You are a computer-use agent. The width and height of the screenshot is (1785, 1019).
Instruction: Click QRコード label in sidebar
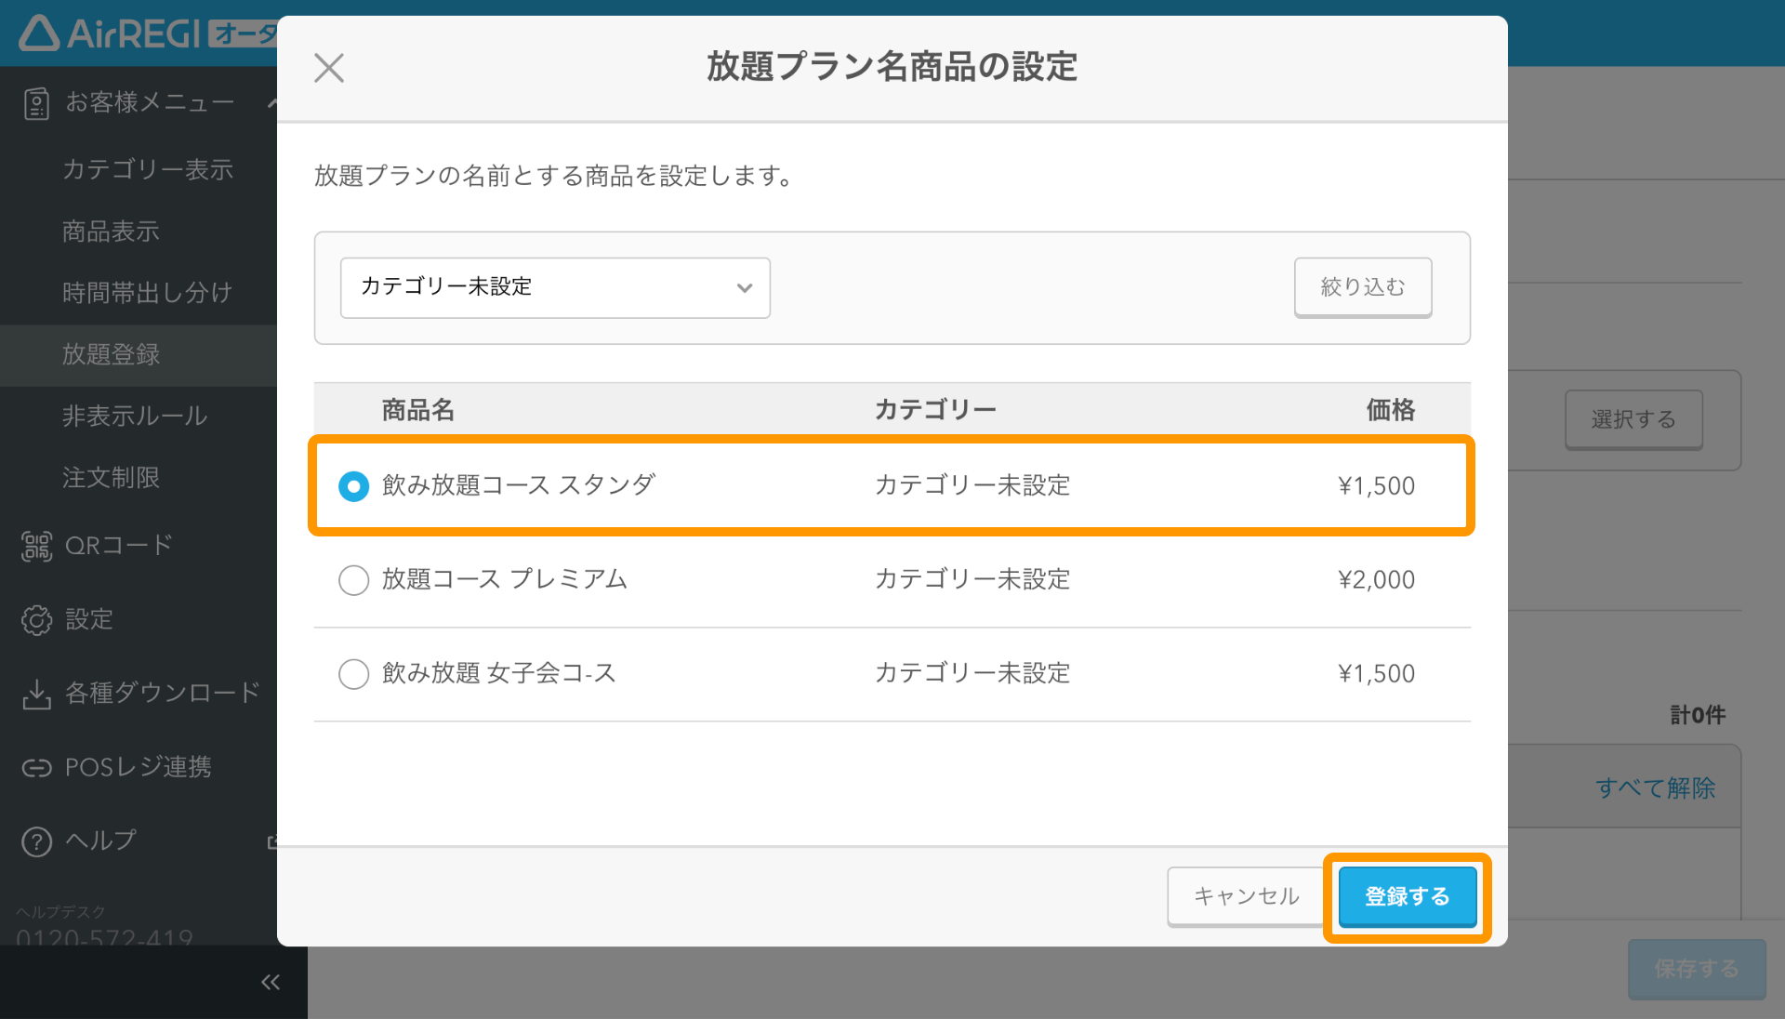coord(119,546)
